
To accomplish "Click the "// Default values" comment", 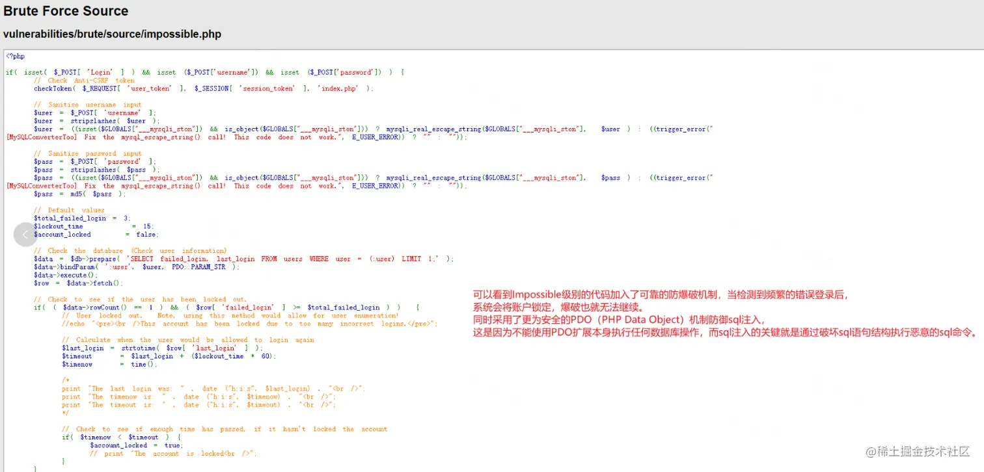I will click(x=70, y=210).
